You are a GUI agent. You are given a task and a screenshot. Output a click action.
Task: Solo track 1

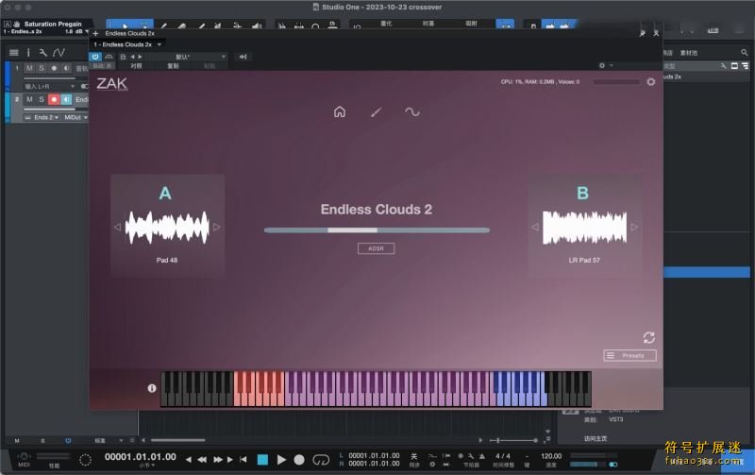(x=42, y=68)
